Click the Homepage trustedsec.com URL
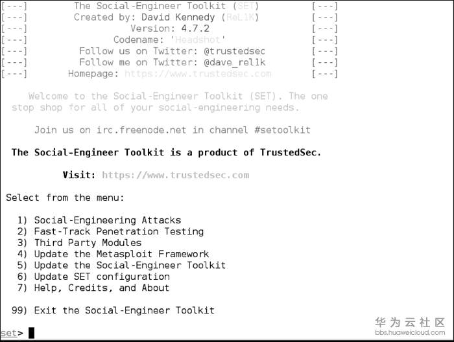Image resolution: width=454 pixels, height=342 pixels. pos(198,74)
